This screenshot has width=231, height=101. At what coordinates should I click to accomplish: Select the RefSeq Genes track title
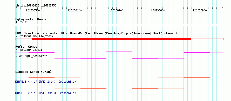click(x=26, y=47)
